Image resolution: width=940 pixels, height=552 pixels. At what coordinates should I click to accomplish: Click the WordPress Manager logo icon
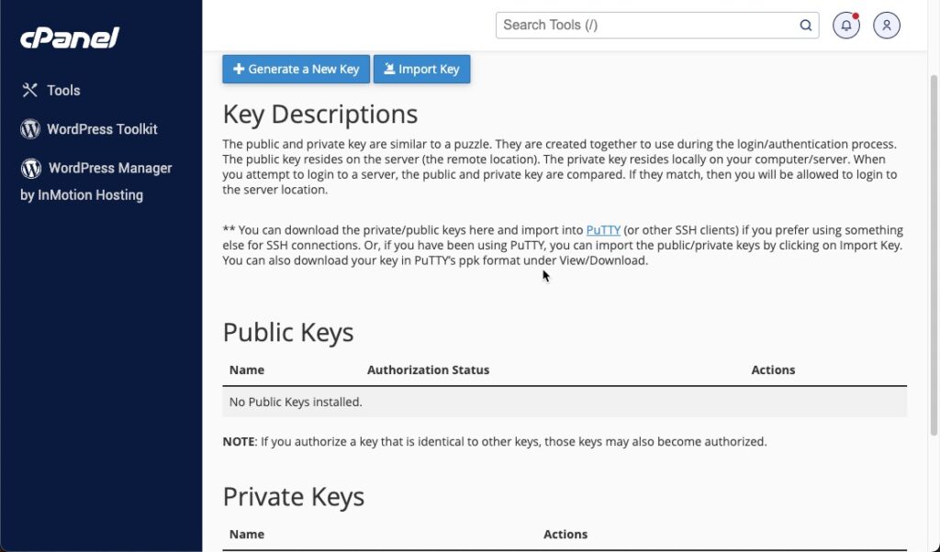coord(31,168)
